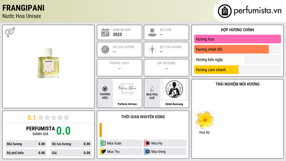
Task: Click the snowflake icon for Mùa Đông
Action: (148, 151)
